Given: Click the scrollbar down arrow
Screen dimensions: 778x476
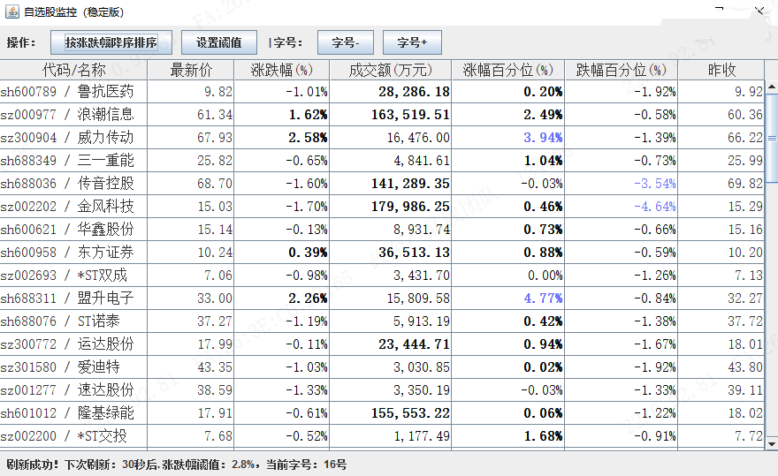Looking at the screenshot, I should point(771,442).
